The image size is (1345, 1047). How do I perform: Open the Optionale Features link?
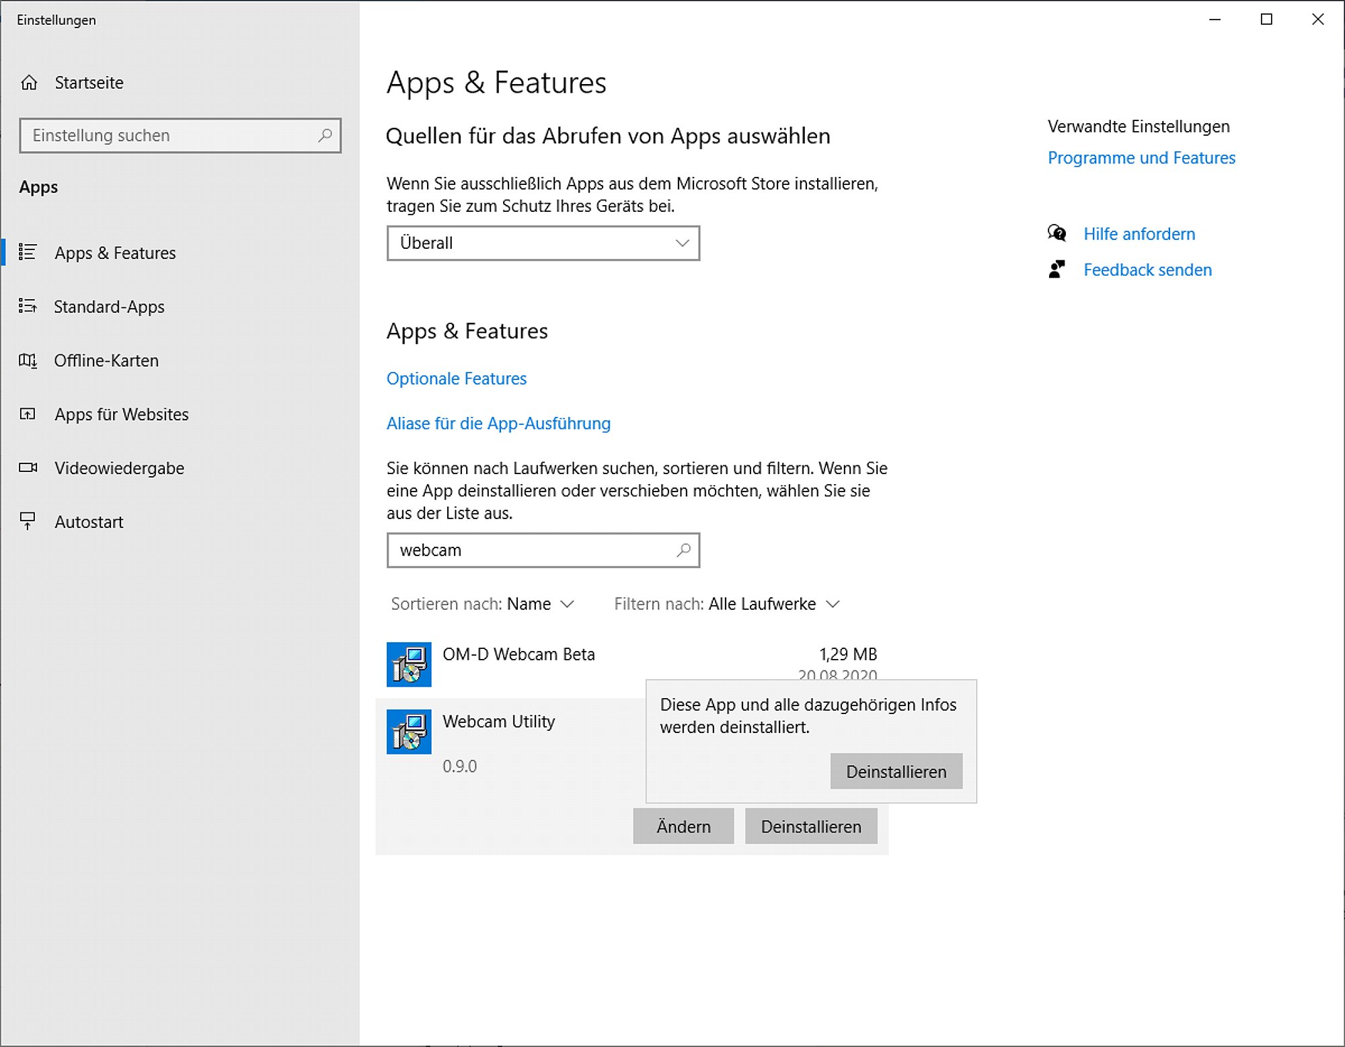click(457, 379)
